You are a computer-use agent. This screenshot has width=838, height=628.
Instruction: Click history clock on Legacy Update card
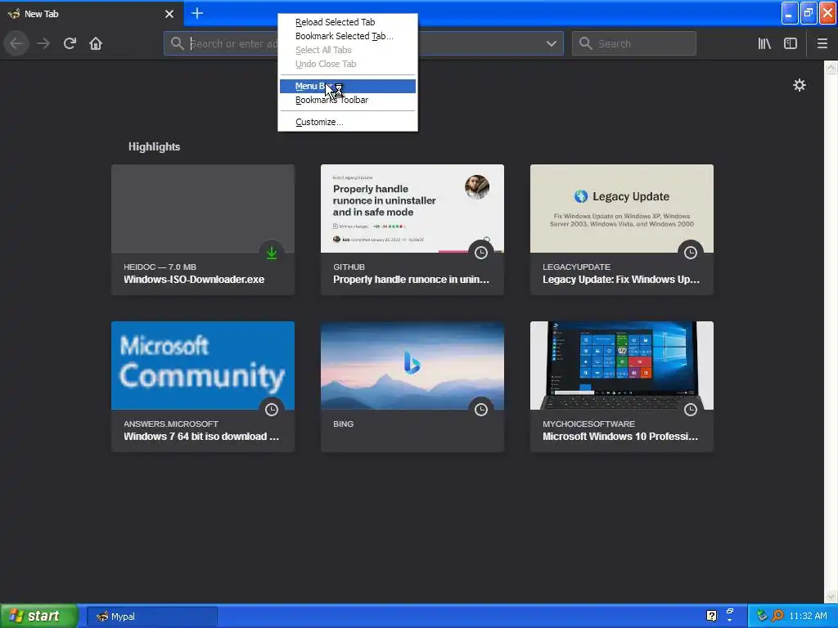click(x=691, y=253)
